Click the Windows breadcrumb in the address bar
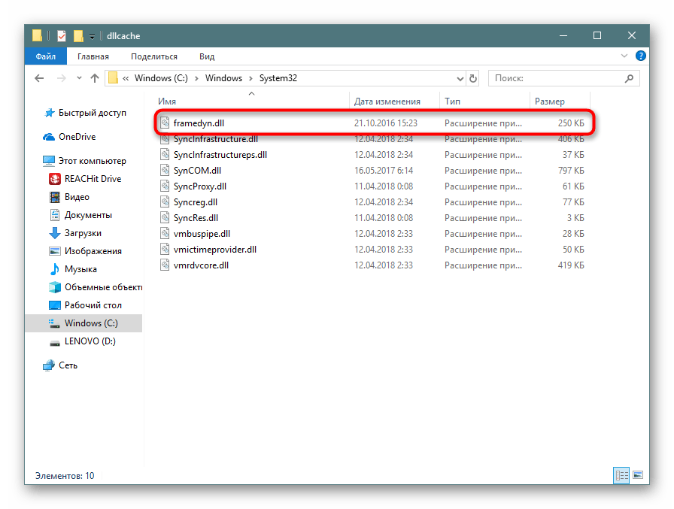Screen dimensions: 674x509 [223, 78]
